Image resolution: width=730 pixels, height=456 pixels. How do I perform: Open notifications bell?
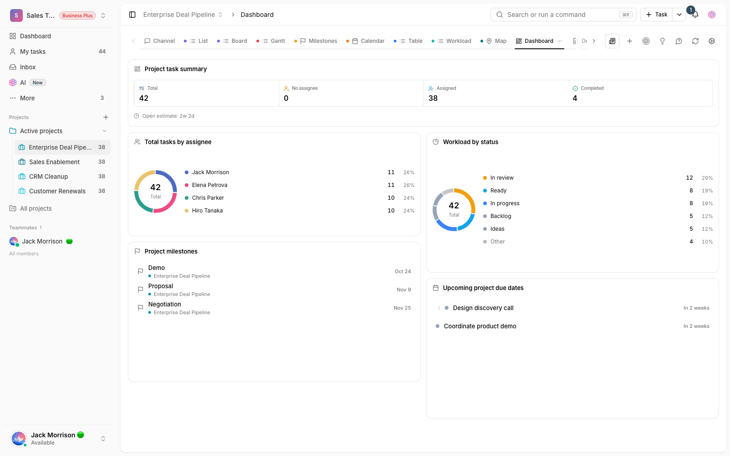695,15
